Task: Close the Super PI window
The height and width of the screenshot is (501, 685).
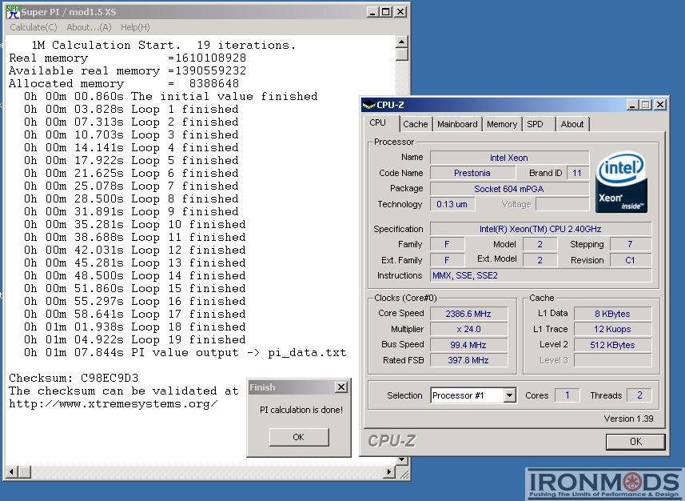Action: [x=400, y=12]
